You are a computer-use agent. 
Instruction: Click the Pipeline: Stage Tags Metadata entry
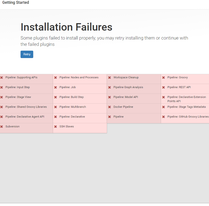point(186,107)
